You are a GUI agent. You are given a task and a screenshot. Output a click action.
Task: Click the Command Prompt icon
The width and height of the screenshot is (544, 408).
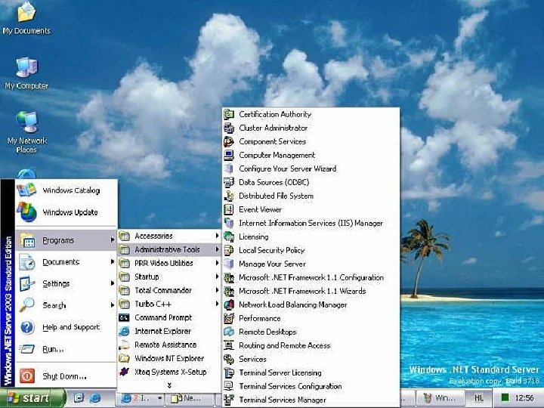point(124,317)
